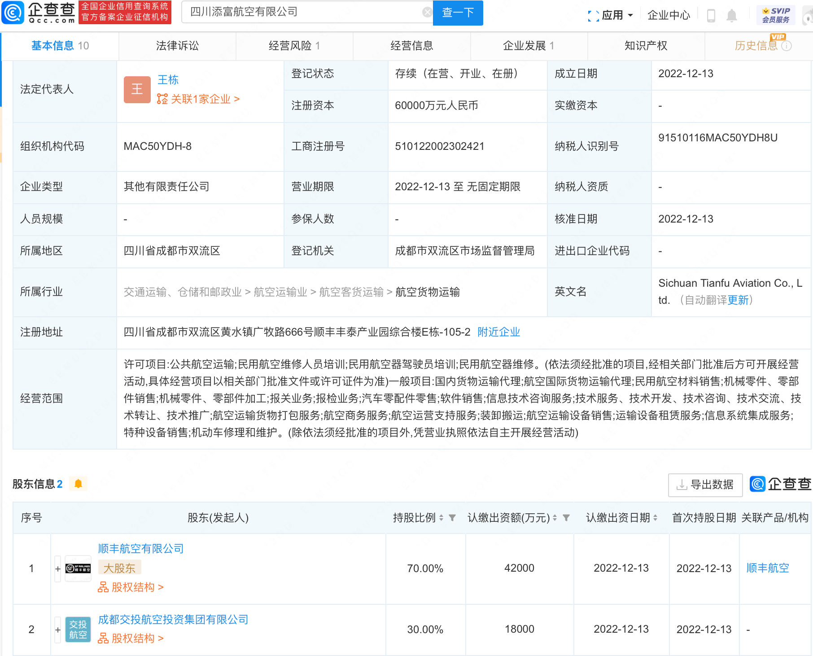This screenshot has width=813, height=656.
Task: Switch to the 基本信息 tab
Action: (x=60, y=46)
